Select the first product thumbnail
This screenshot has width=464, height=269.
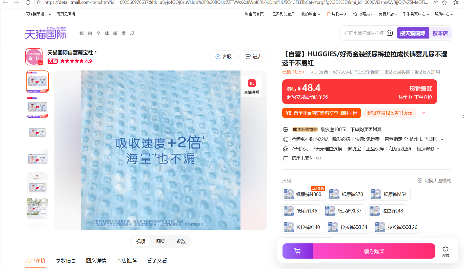point(37,82)
